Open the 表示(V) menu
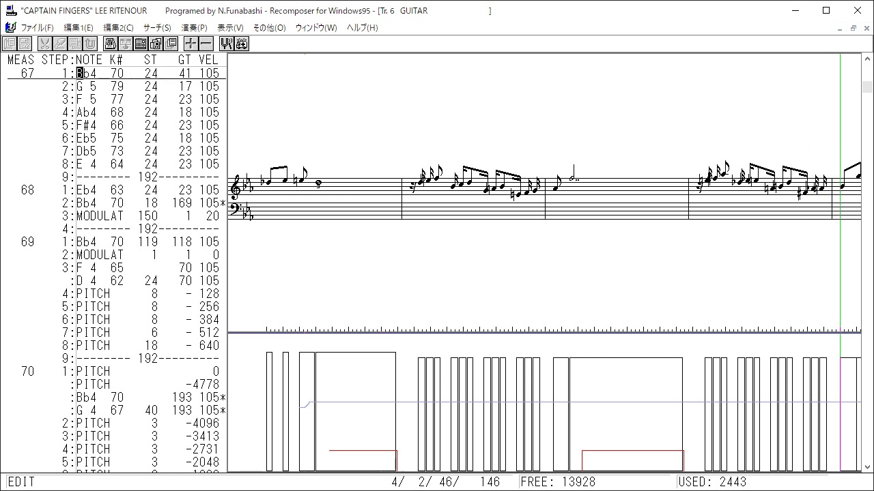The height and width of the screenshot is (491, 874). (230, 28)
